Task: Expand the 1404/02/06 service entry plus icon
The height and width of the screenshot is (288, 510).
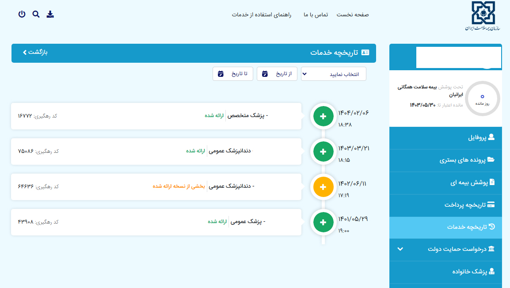Action: (x=323, y=116)
